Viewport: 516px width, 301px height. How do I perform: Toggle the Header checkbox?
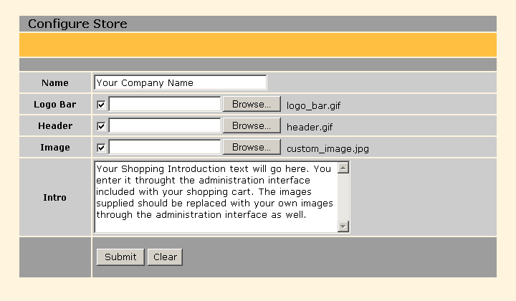tap(101, 126)
